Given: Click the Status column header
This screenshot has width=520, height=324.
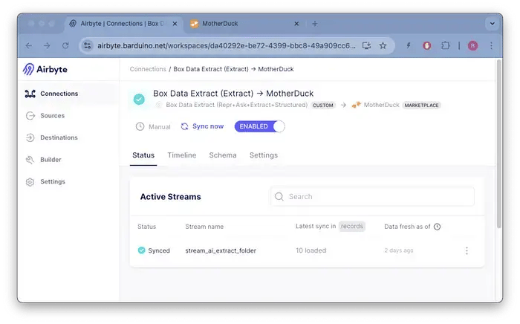Looking at the screenshot, I should coord(146,227).
